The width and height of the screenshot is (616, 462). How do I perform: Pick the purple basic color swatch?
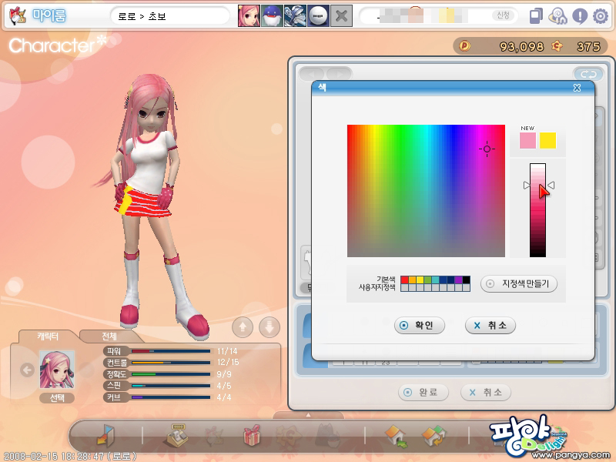click(458, 280)
